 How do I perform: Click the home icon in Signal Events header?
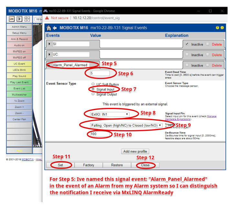pos(49,28)
